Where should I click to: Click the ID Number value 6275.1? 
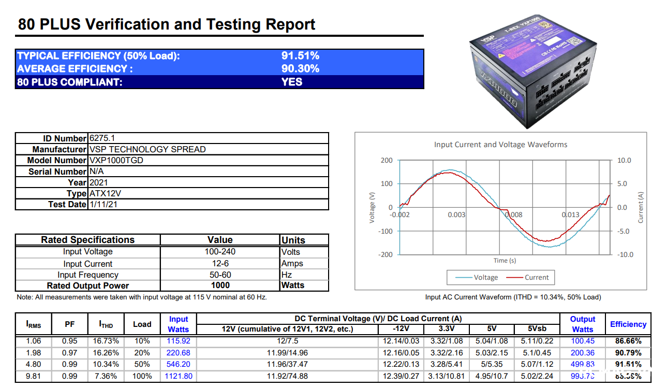(x=102, y=138)
